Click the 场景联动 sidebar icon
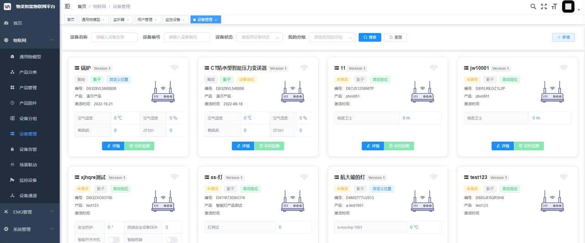 click(12, 164)
